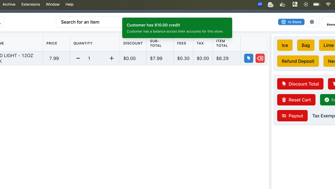Screen dimensions: 335x189
Task: Add Ice to the cart
Action: pos(285,45)
